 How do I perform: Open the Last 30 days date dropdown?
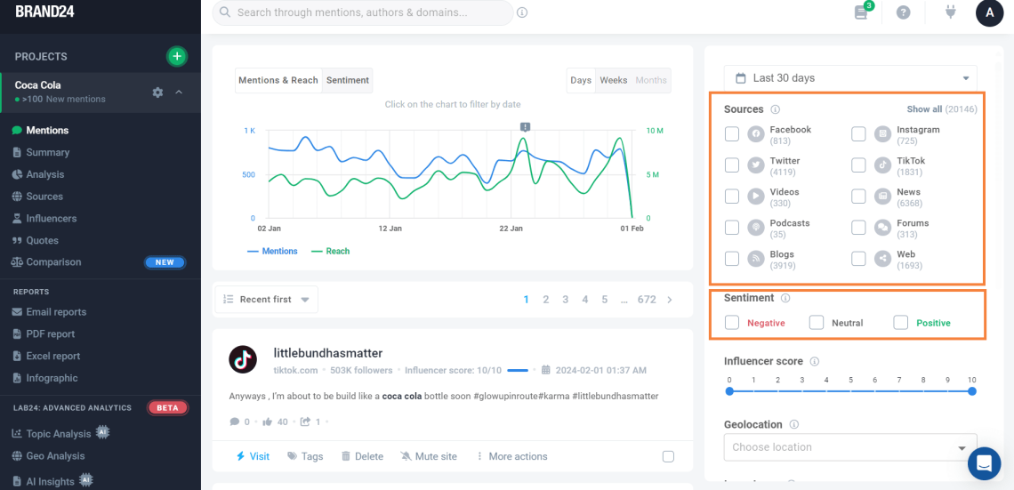click(850, 78)
